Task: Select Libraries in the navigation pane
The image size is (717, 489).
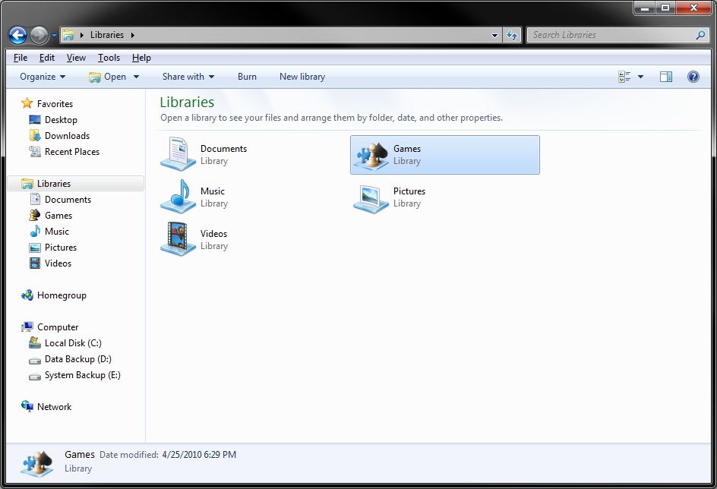Action: 76,183
